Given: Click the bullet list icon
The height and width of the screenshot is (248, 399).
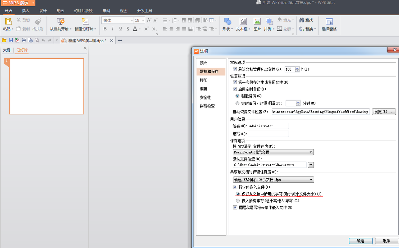Looking at the screenshot, I should coord(165,20).
